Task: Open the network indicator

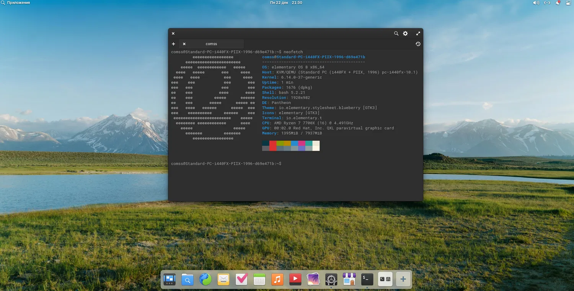Action: point(547,3)
